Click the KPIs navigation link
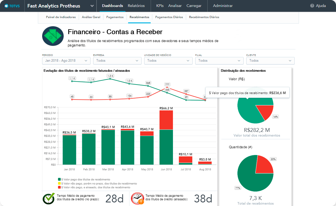The width and height of the screenshot is (336, 206). point(160,6)
